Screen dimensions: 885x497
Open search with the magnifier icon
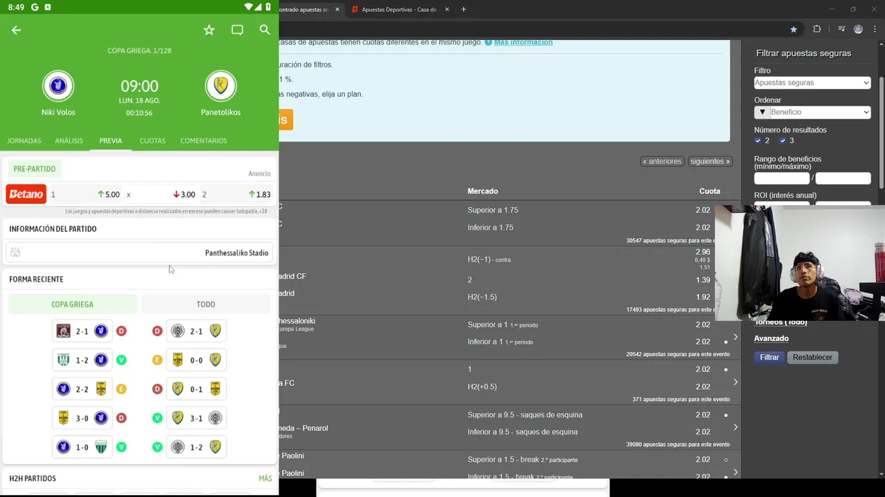[265, 30]
